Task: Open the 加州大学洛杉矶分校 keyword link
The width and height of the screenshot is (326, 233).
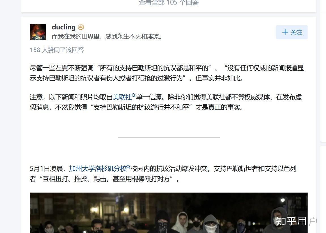Action: tap(98, 169)
